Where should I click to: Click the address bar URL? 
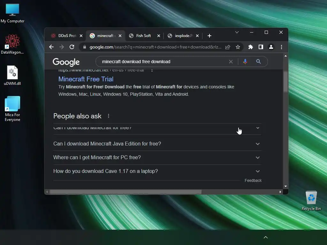(x=156, y=47)
